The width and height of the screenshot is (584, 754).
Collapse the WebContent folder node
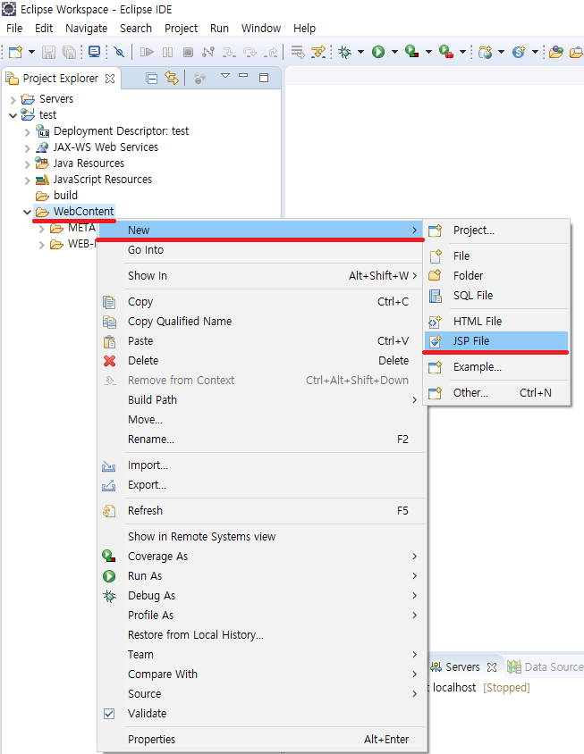pos(28,212)
